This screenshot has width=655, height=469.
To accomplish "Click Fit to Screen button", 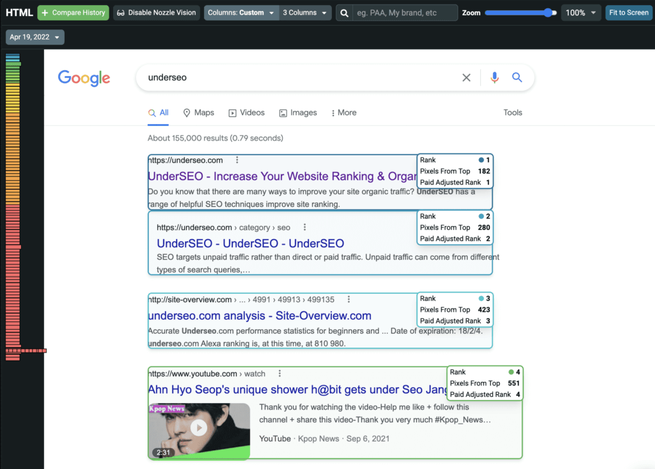I will coord(628,13).
